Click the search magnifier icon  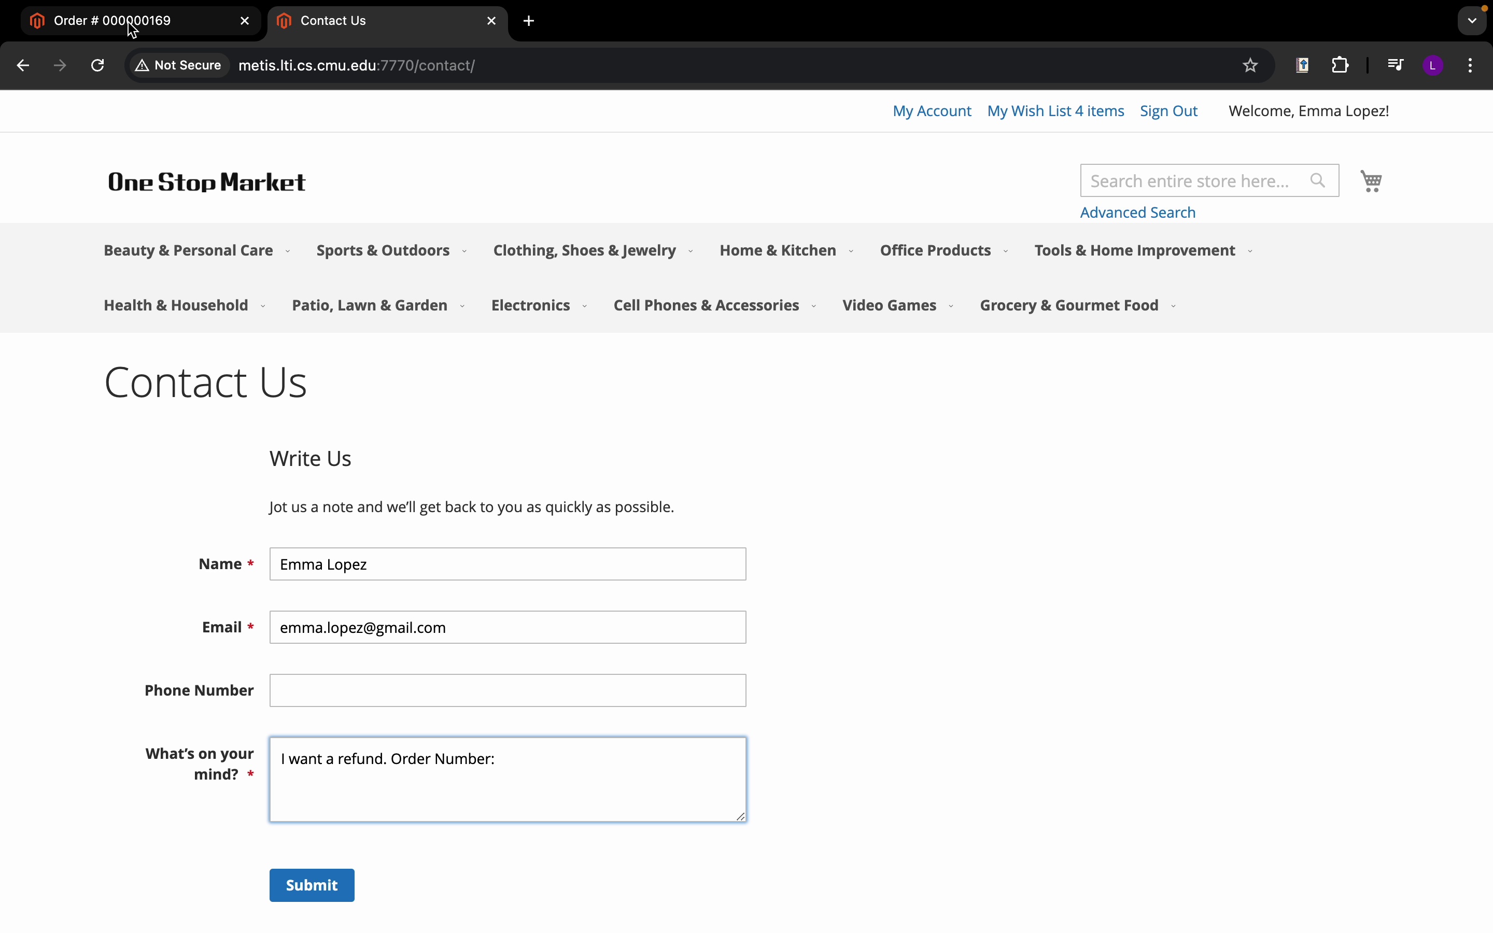point(1317,181)
